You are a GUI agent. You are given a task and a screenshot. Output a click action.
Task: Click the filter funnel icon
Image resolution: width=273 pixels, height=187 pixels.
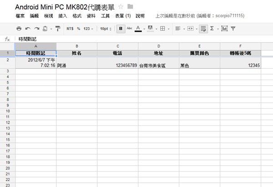[233, 29]
